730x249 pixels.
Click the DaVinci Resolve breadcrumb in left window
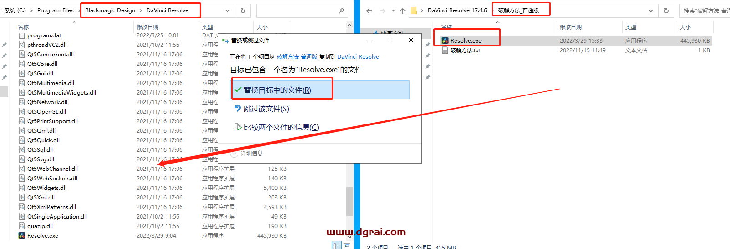pyautogui.click(x=167, y=10)
